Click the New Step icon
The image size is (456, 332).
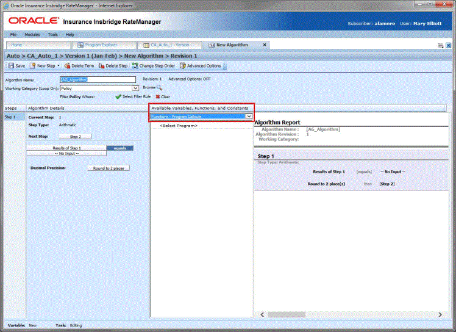[33, 66]
